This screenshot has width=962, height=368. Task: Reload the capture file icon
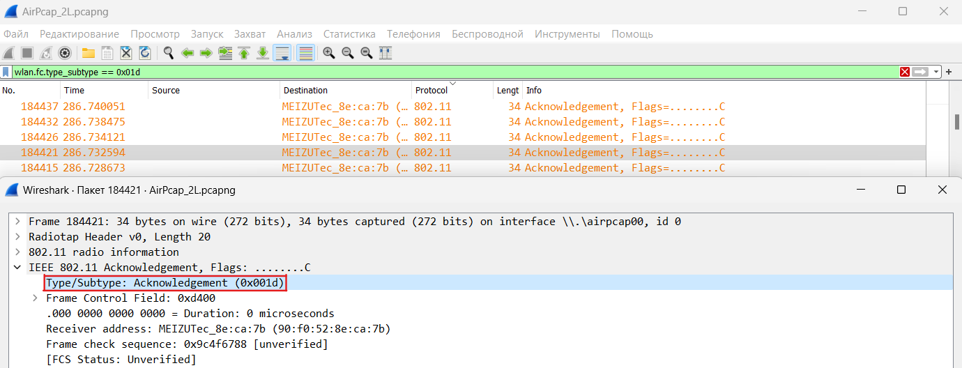(x=145, y=53)
